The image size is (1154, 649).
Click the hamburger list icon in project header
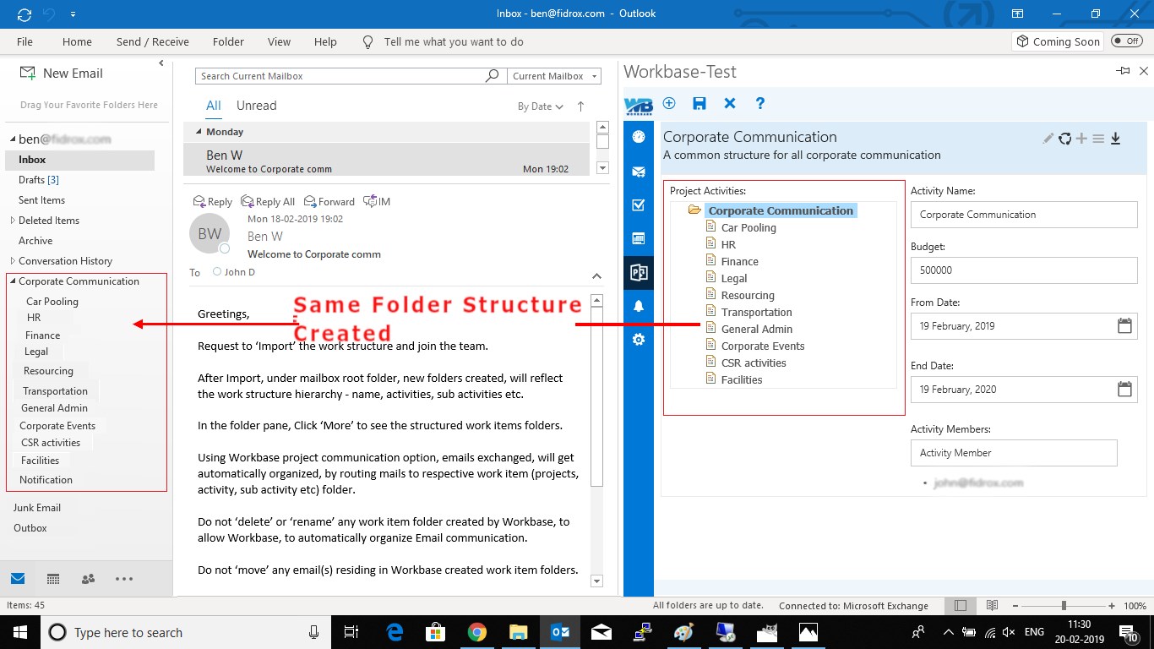(x=1098, y=139)
